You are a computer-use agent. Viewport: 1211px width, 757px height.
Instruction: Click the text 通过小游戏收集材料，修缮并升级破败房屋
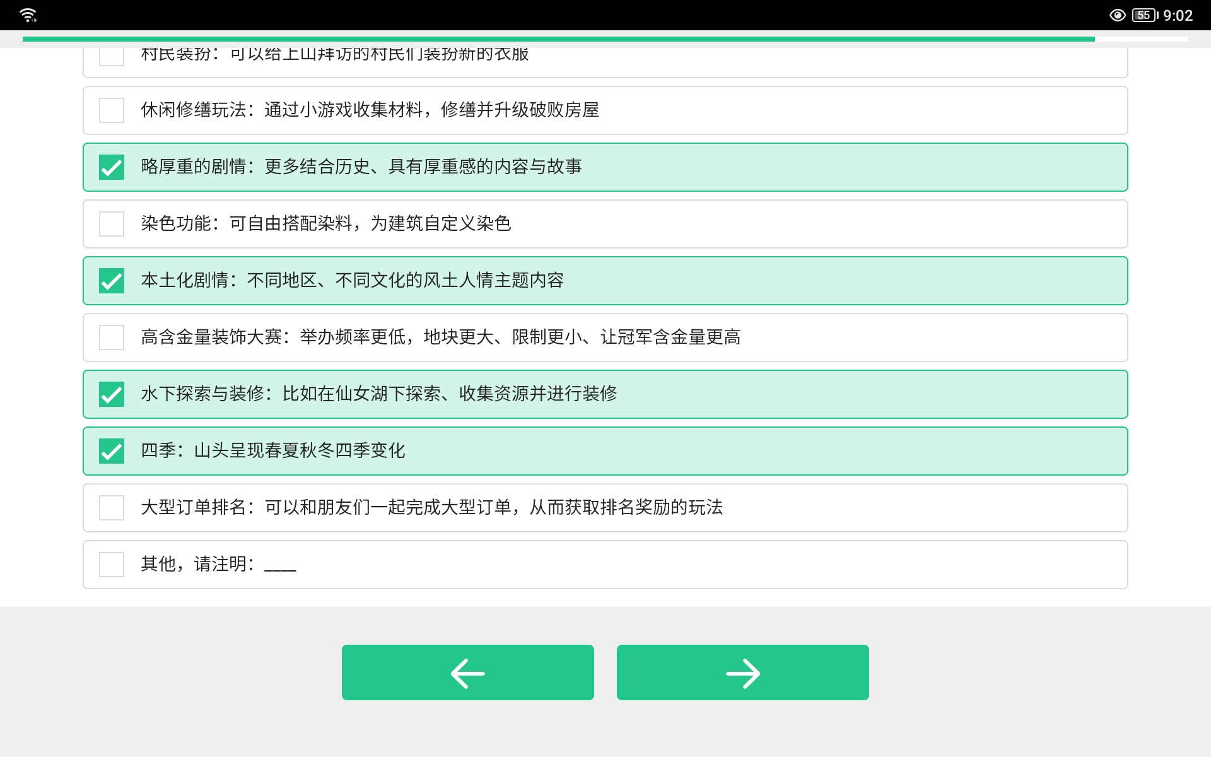(x=432, y=110)
